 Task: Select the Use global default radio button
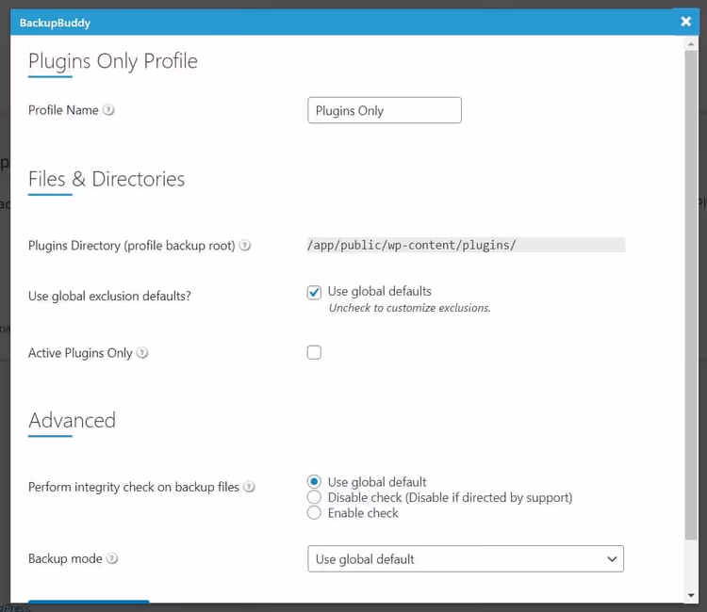314,482
